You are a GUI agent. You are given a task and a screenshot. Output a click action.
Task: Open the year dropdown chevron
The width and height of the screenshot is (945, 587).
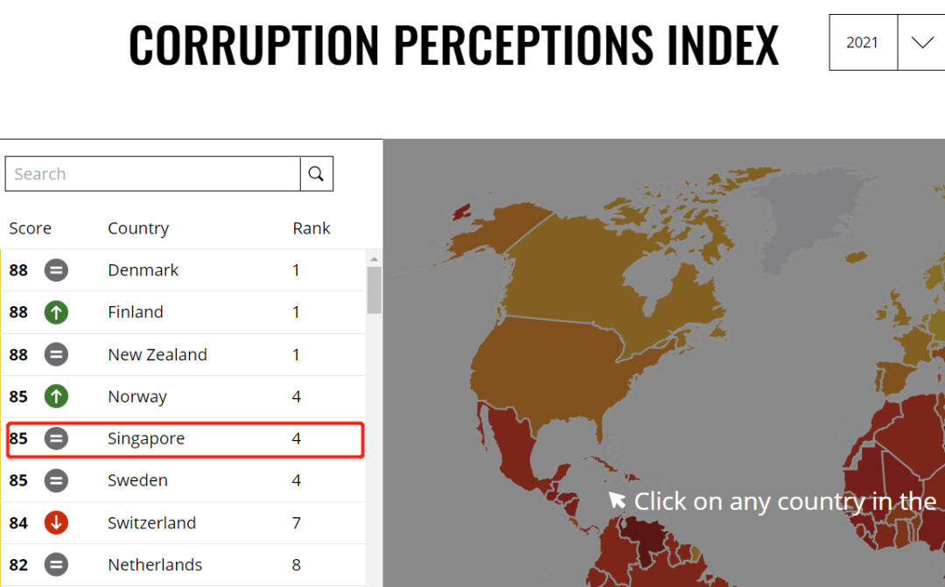point(921,42)
